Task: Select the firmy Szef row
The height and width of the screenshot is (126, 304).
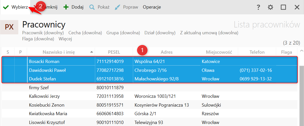Action: 150,88
